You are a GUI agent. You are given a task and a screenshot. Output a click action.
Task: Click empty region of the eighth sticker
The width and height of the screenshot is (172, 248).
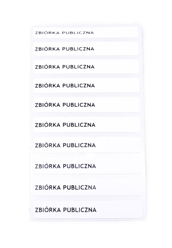point(119,166)
